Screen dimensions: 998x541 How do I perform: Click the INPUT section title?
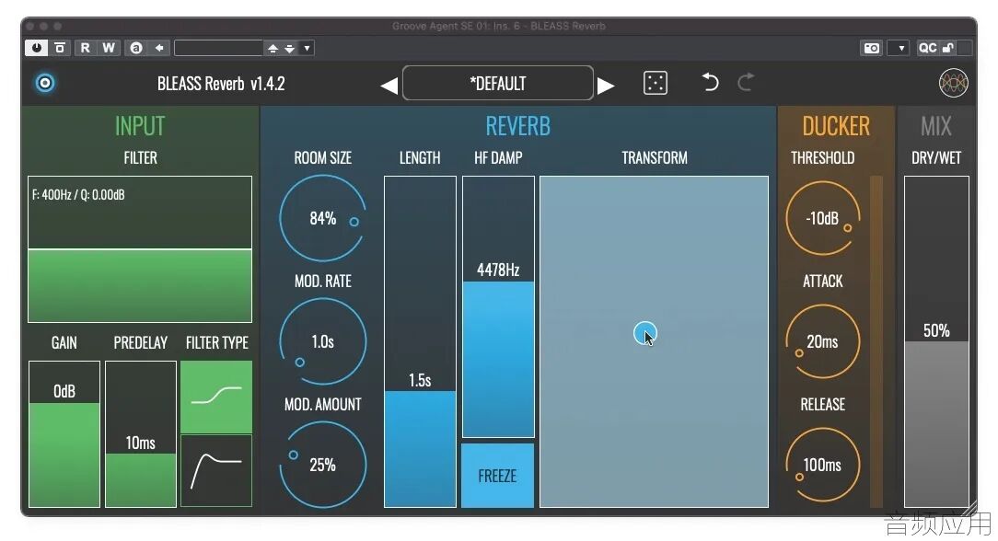140,126
